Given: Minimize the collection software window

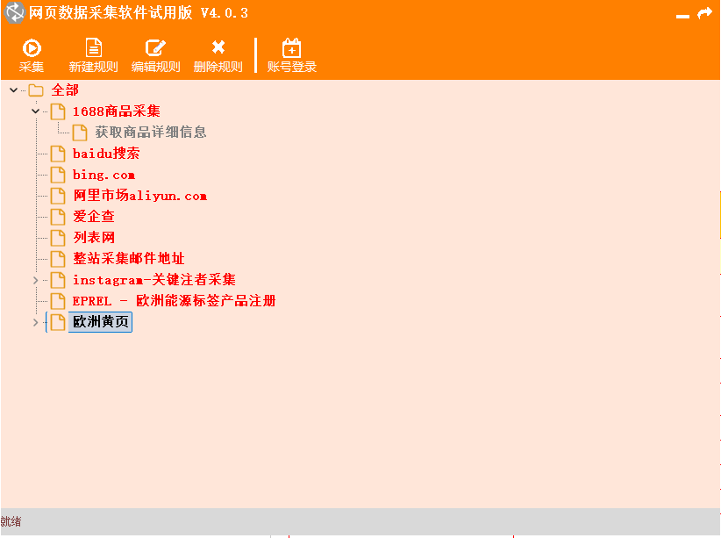Looking at the screenshot, I should point(682,16).
